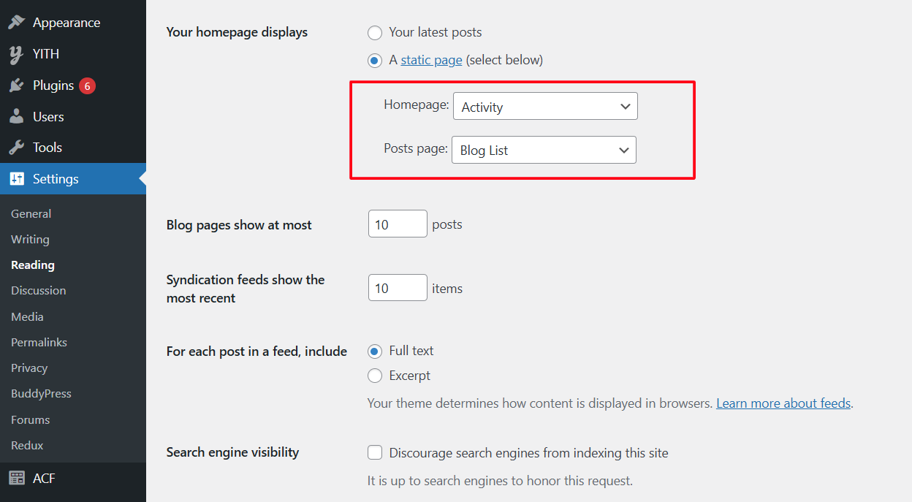Image resolution: width=912 pixels, height=502 pixels.
Task: Click the ACF icon in sidebar
Action: click(x=16, y=479)
